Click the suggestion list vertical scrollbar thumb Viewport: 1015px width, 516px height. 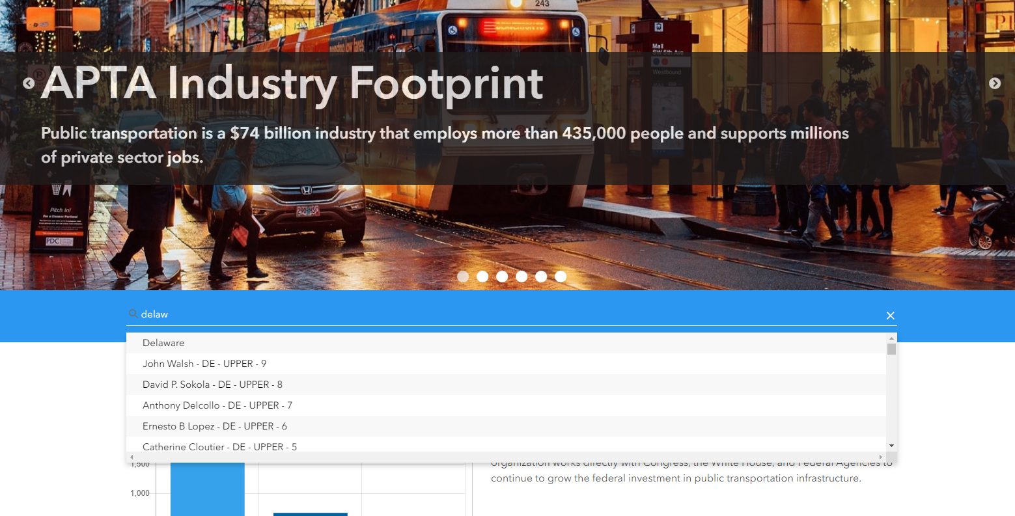tap(891, 349)
